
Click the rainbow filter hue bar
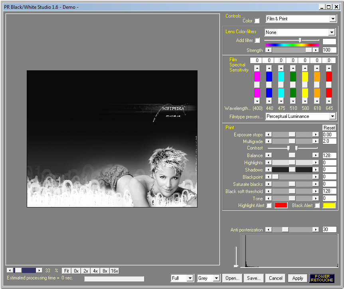[292, 45]
